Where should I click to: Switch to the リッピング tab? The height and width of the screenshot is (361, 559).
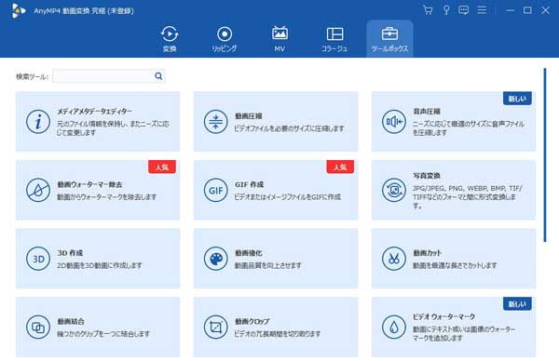[x=225, y=39]
